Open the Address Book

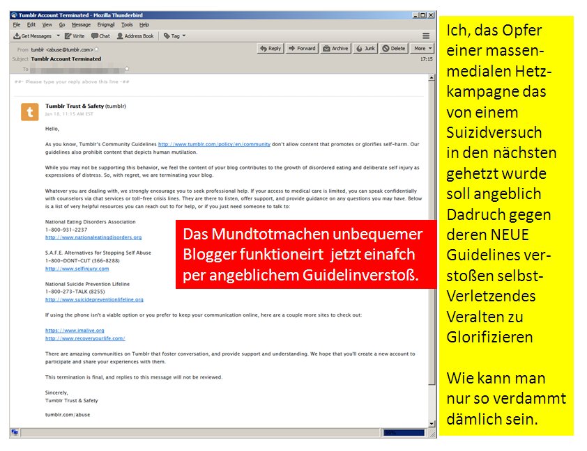[135, 36]
